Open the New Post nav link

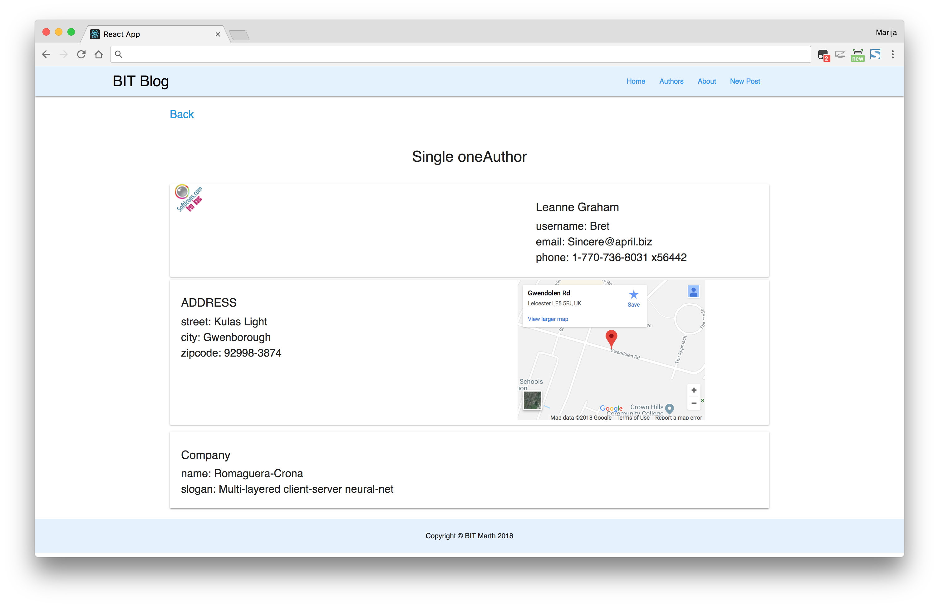click(744, 81)
